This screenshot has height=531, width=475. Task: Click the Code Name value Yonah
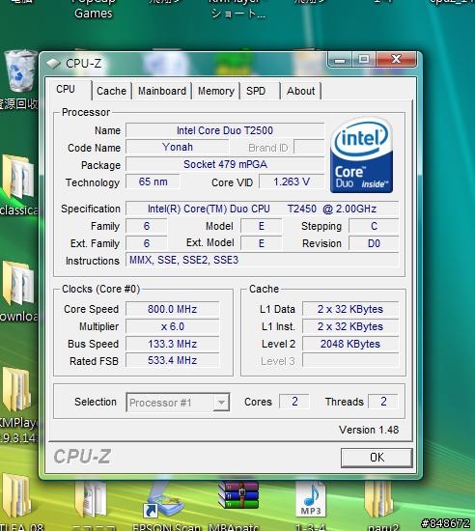pos(178,147)
